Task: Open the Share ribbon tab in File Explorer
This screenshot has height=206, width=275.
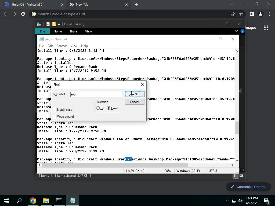Action: [73, 31]
